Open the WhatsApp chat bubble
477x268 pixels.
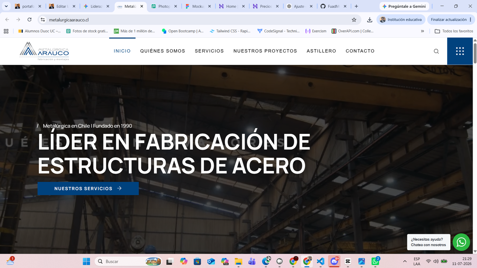point(461,242)
